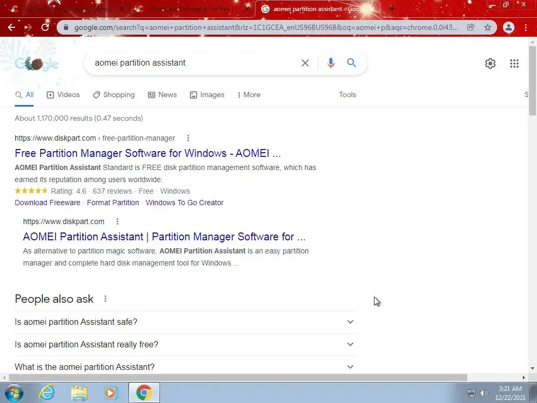The height and width of the screenshot is (403, 537).
Task: Expand 'Is aomei partition Assistant really free?'
Action: tap(186, 344)
